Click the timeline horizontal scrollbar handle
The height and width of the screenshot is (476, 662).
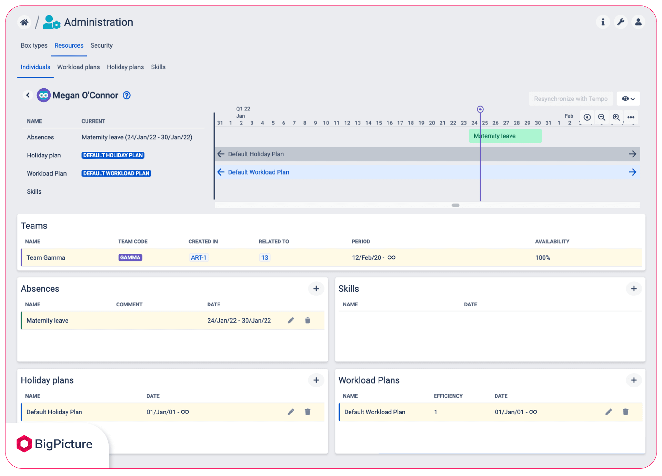[x=455, y=205]
